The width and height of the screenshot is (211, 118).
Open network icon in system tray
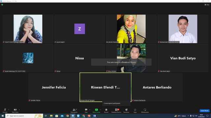[194, 116]
